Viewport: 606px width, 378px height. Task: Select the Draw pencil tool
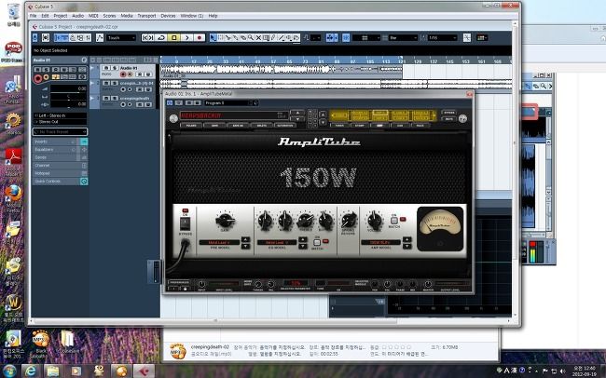point(273,37)
